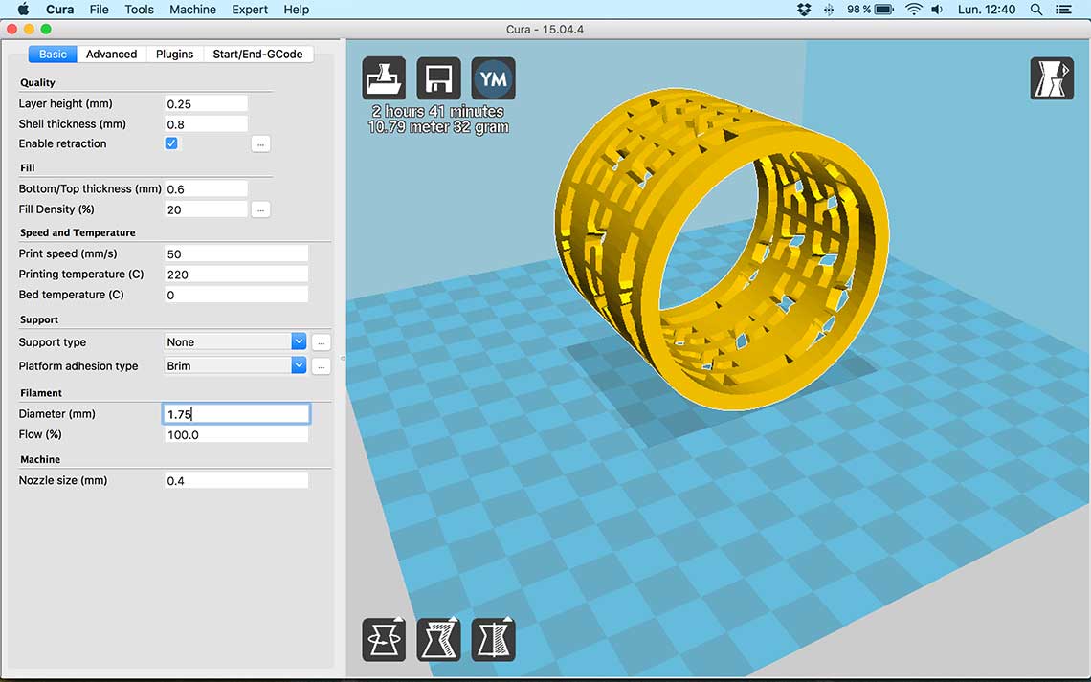Click the battery status icon

pos(883,9)
